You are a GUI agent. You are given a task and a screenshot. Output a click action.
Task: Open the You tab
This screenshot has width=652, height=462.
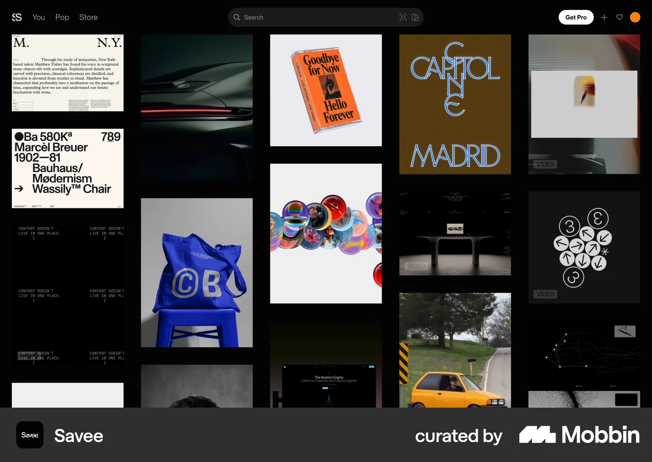(38, 17)
